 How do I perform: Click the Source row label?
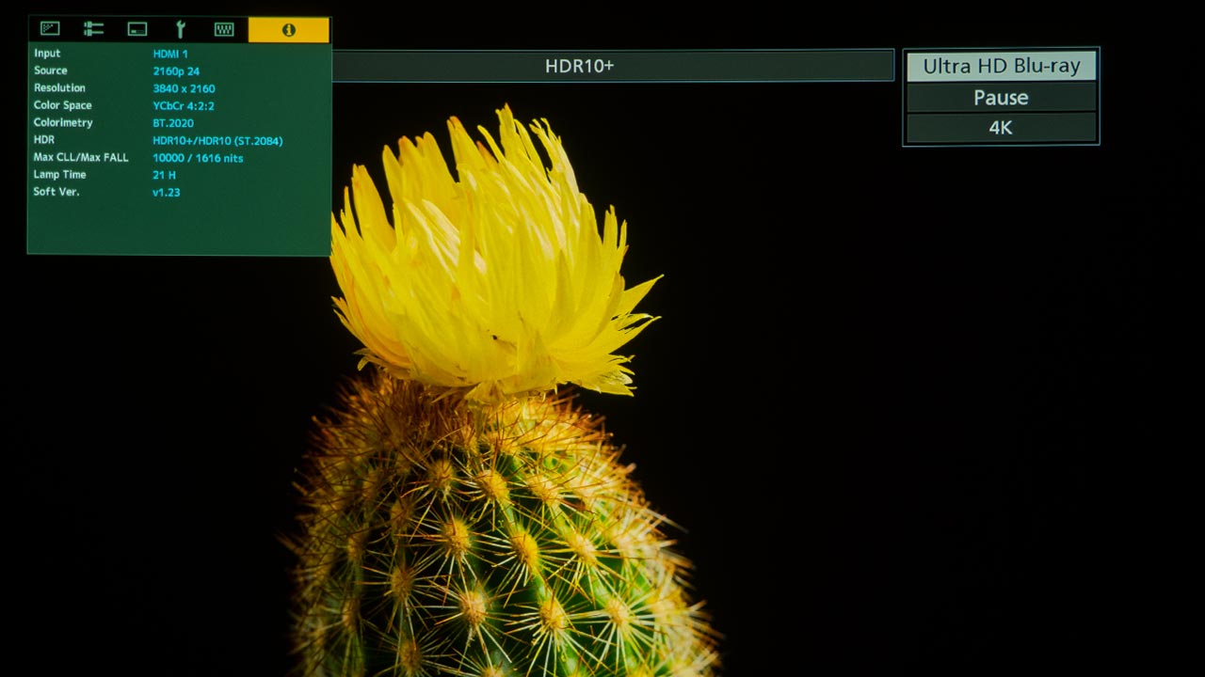51,71
